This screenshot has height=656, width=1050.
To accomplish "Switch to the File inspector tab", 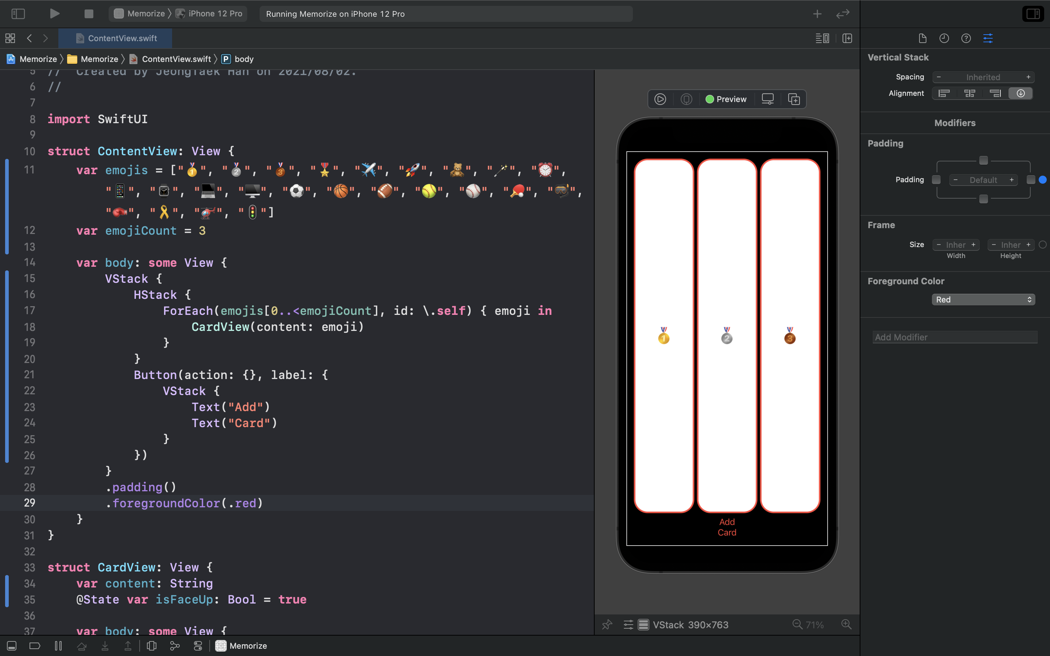I will (x=922, y=38).
